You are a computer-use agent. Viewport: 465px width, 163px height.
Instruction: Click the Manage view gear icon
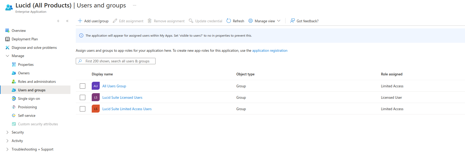[250, 21]
